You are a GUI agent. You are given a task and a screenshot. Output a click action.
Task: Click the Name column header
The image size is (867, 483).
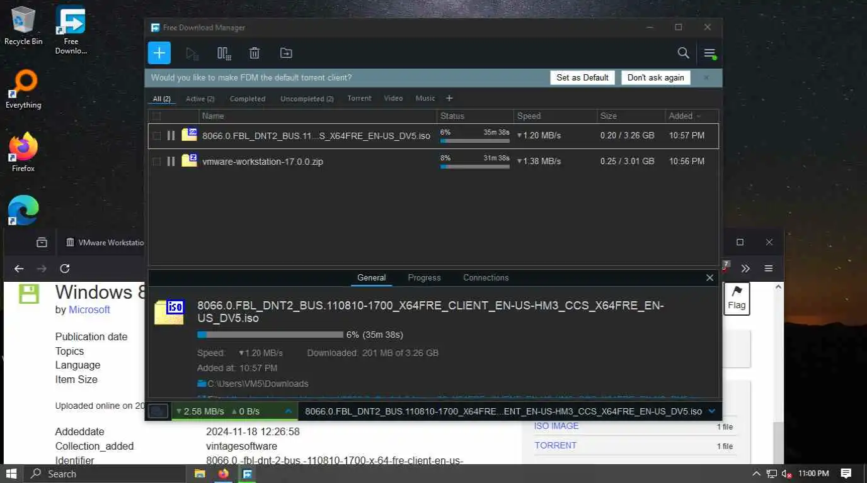318,116
